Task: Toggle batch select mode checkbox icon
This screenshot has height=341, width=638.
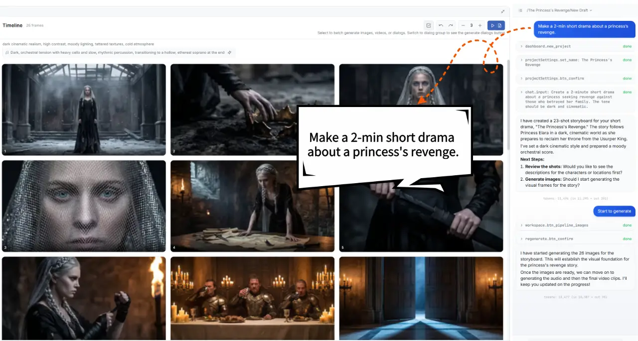Action: coord(429,25)
